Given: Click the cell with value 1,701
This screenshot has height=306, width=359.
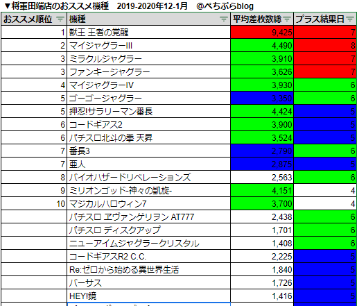Looking at the screenshot, I should (x=262, y=230).
